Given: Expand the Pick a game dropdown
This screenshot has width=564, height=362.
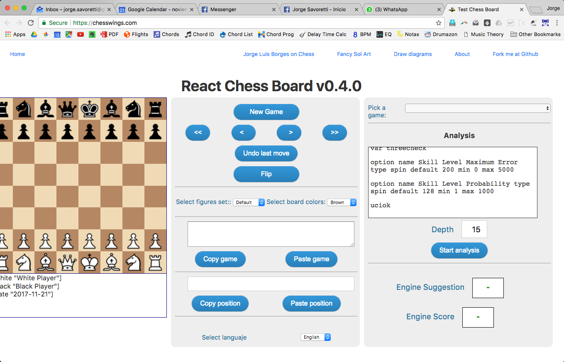Looking at the screenshot, I should [x=477, y=108].
